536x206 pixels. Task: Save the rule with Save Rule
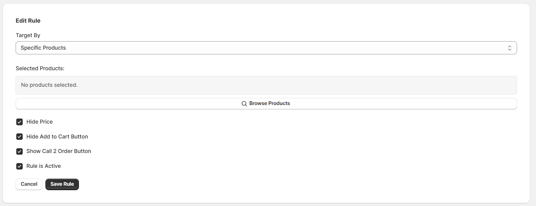tap(62, 184)
